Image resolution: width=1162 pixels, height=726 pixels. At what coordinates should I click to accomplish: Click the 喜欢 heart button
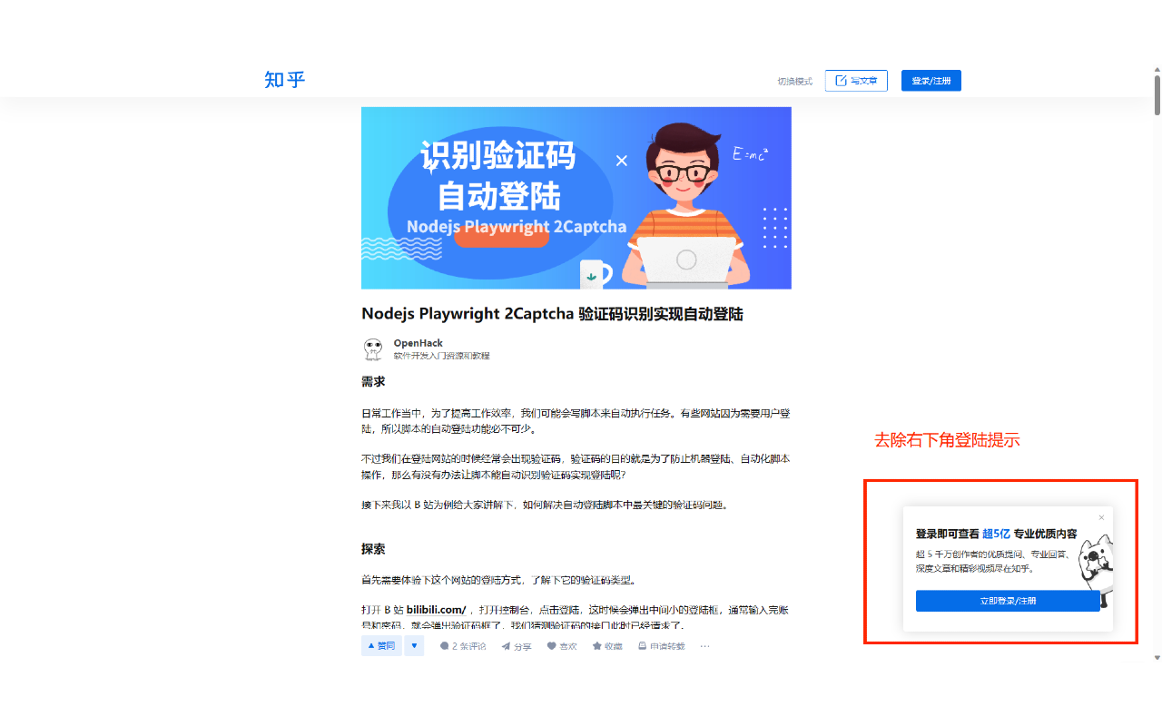562,646
